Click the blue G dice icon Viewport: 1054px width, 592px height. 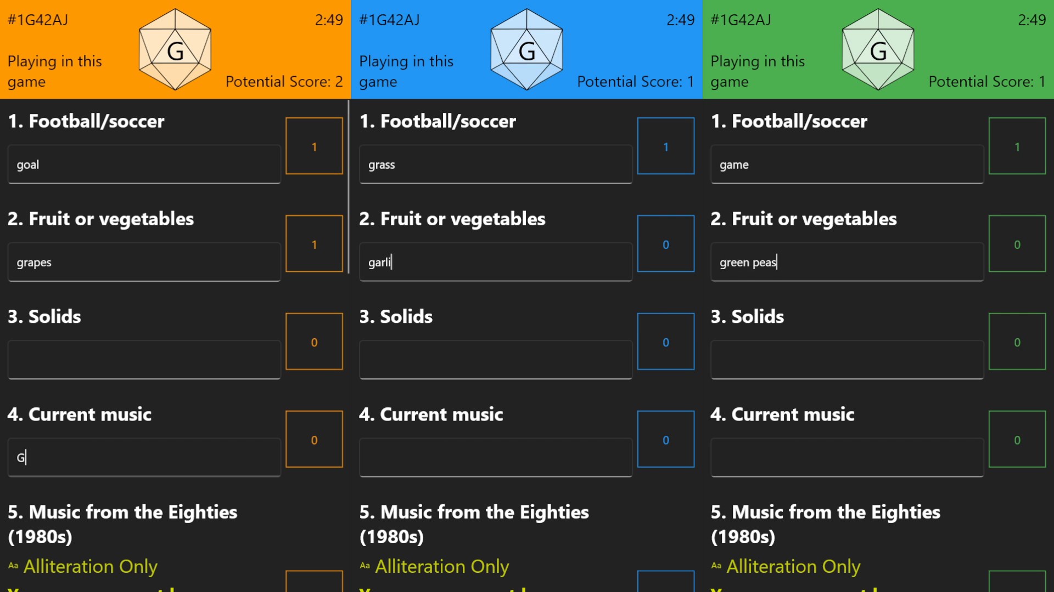[526, 49]
